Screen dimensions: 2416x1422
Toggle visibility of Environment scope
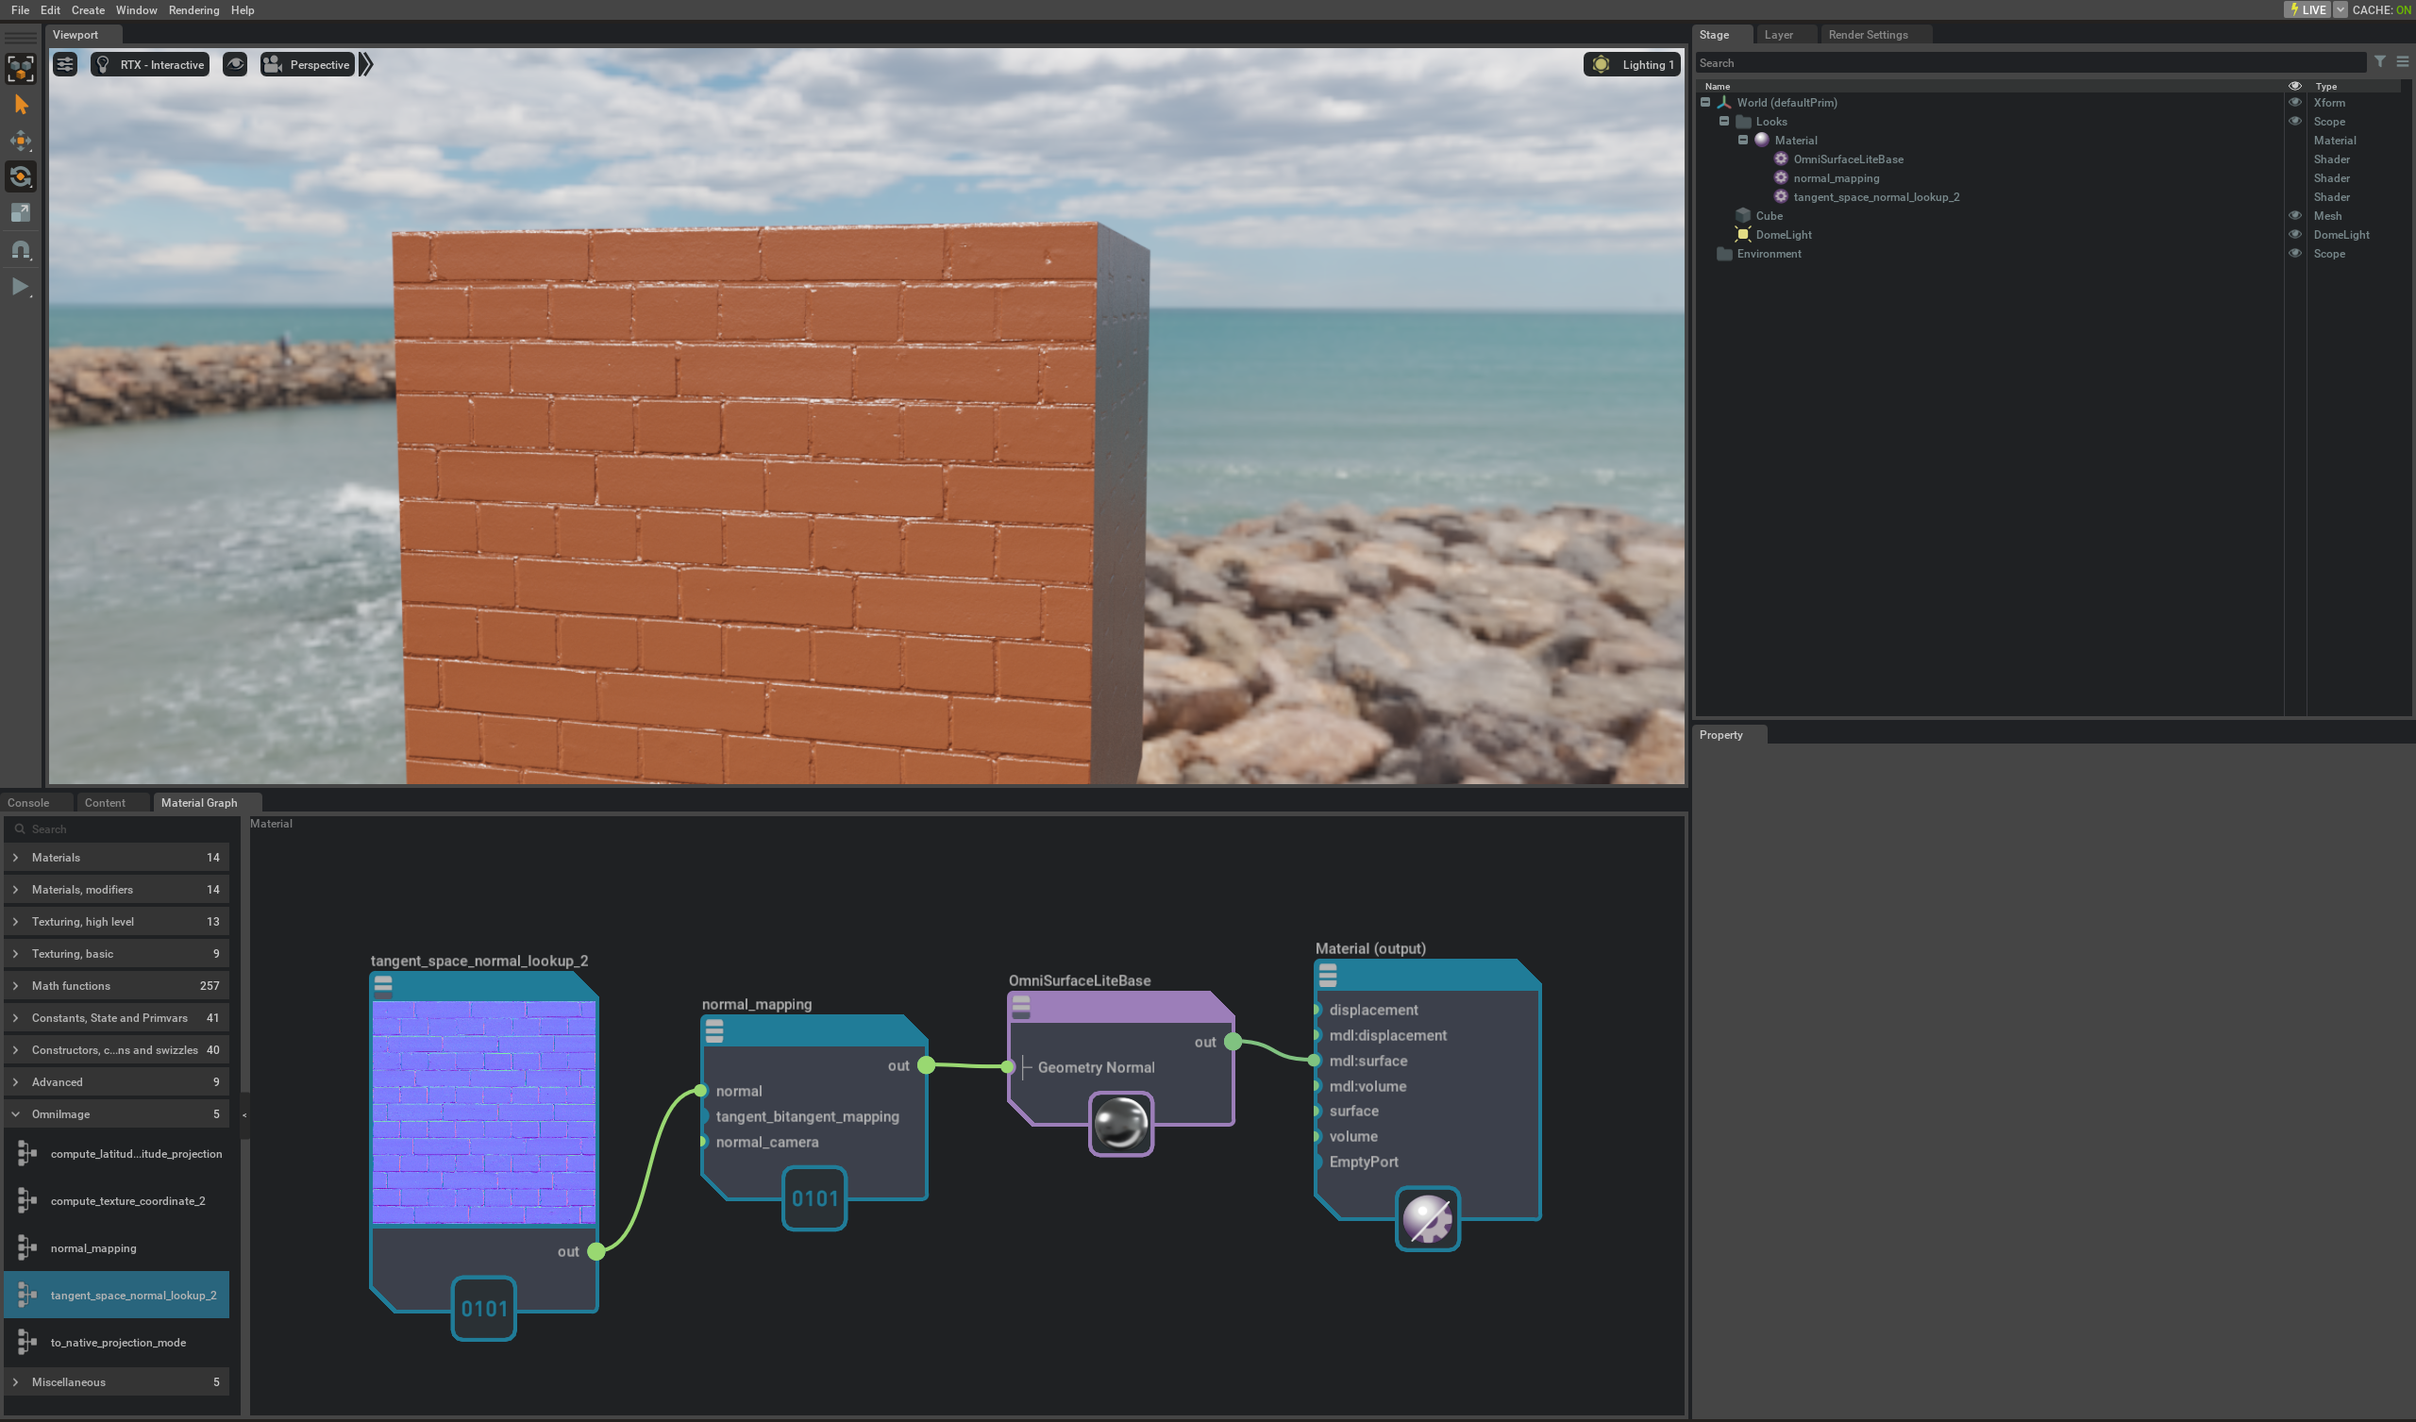[x=2294, y=254]
